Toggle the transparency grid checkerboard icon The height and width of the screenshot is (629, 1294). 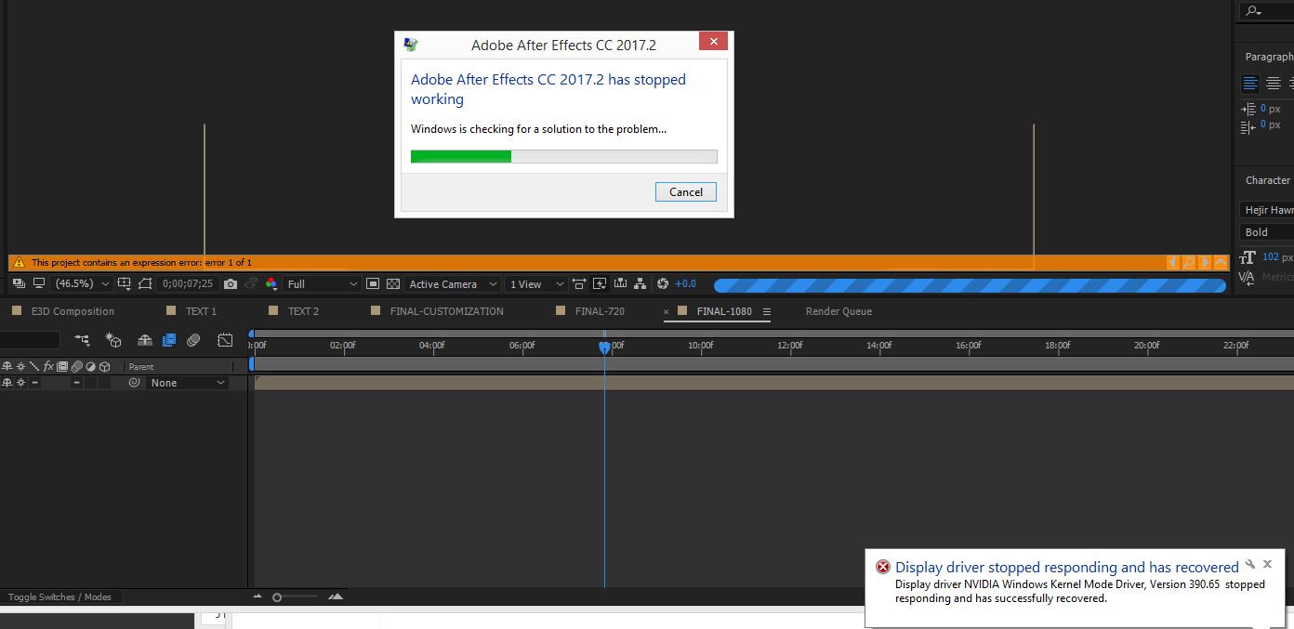[393, 283]
